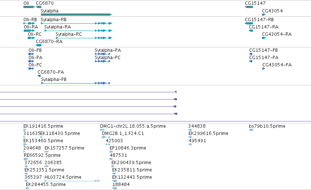Select EST EK157257.5prime
This screenshot has height=190, width=311.
click(x=47, y=152)
